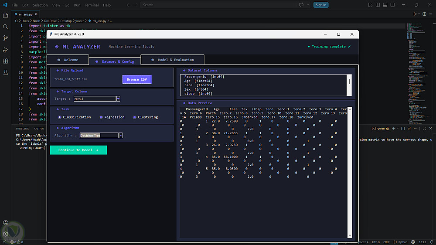Screen dimensions: 436x245
Task: Open Copilot dropdown chevron in title bar
Action: pyautogui.click(x=308, y=5)
